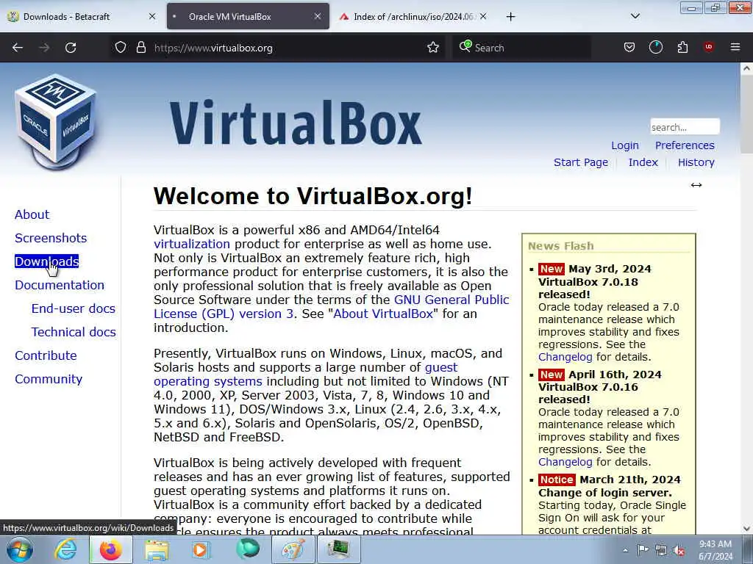Open the Preferences link
753x564 pixels.
(x=685, y=145)
